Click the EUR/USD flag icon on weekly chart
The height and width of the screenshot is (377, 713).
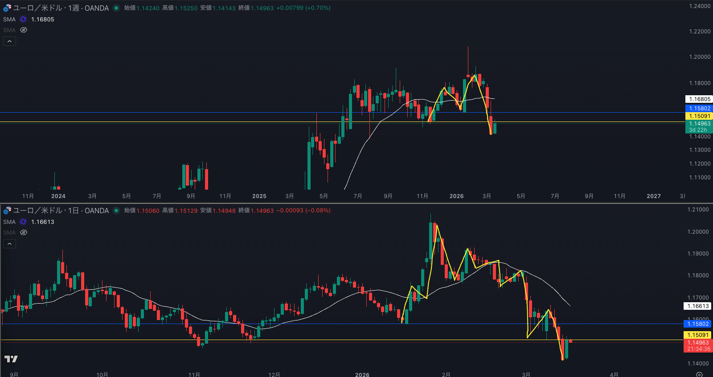click(x=7, y=8)
